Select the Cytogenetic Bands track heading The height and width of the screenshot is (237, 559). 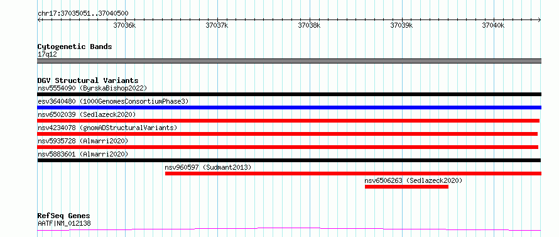point(75,47)
